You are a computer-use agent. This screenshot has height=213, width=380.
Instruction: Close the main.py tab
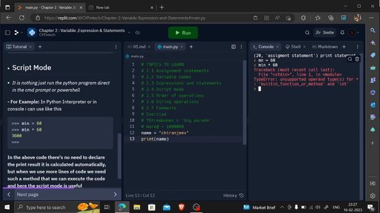pyautogui.click(x=182, y=47)
